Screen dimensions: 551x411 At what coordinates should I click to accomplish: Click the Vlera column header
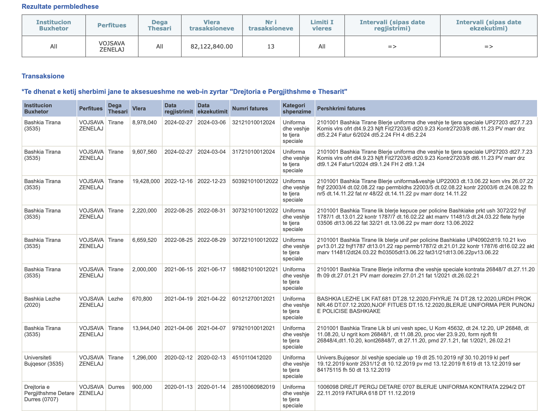tap(139, 109)
